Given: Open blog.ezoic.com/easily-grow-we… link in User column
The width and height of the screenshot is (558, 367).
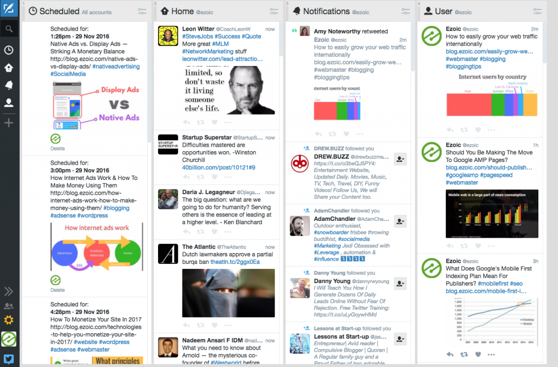Looking at the screenshot, I should pos(489,51).
